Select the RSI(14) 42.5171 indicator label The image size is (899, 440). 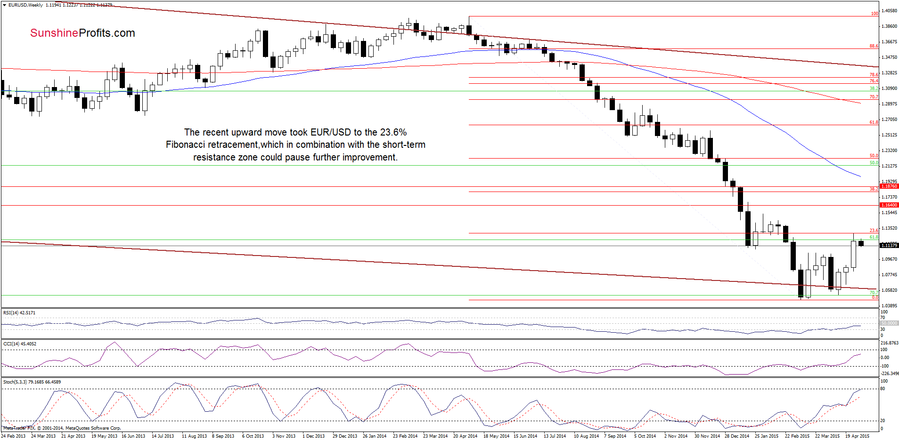(x=19, y=312)
